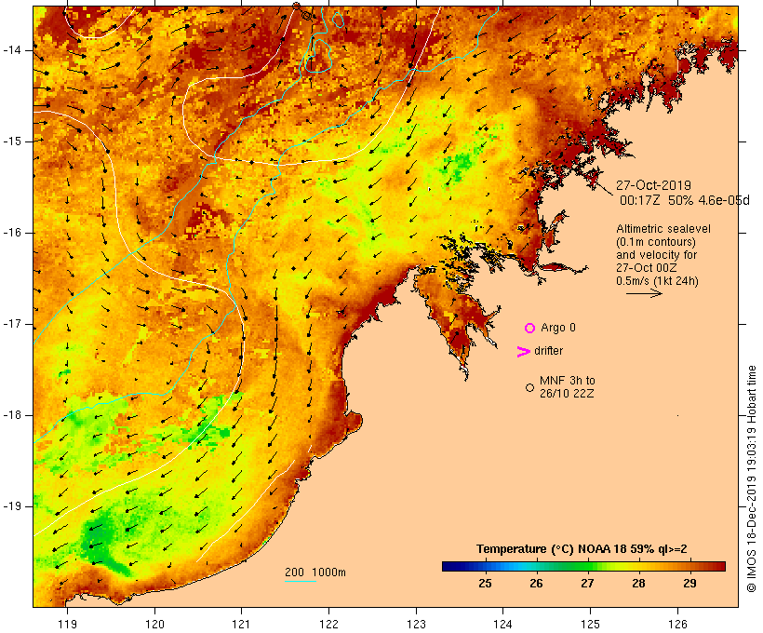Click the latitude axis label -14
Image resolution: width=763 pixels, height=633 pixels.
pyautogui.click(x=12, y=50)
